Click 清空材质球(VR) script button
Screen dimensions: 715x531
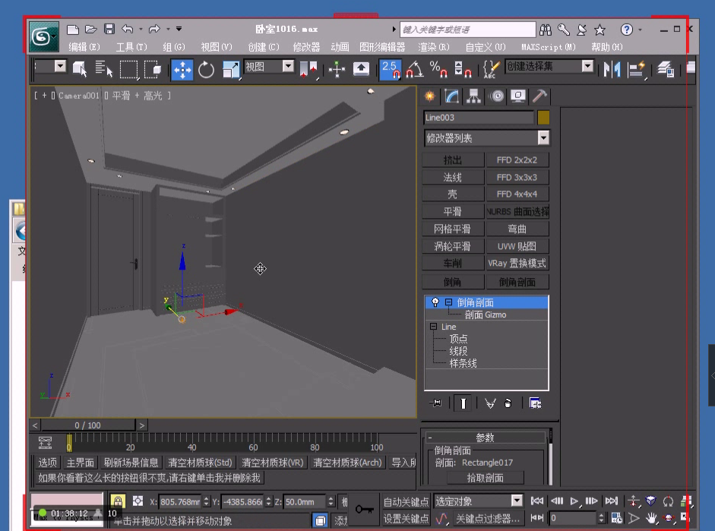[273, 463]
